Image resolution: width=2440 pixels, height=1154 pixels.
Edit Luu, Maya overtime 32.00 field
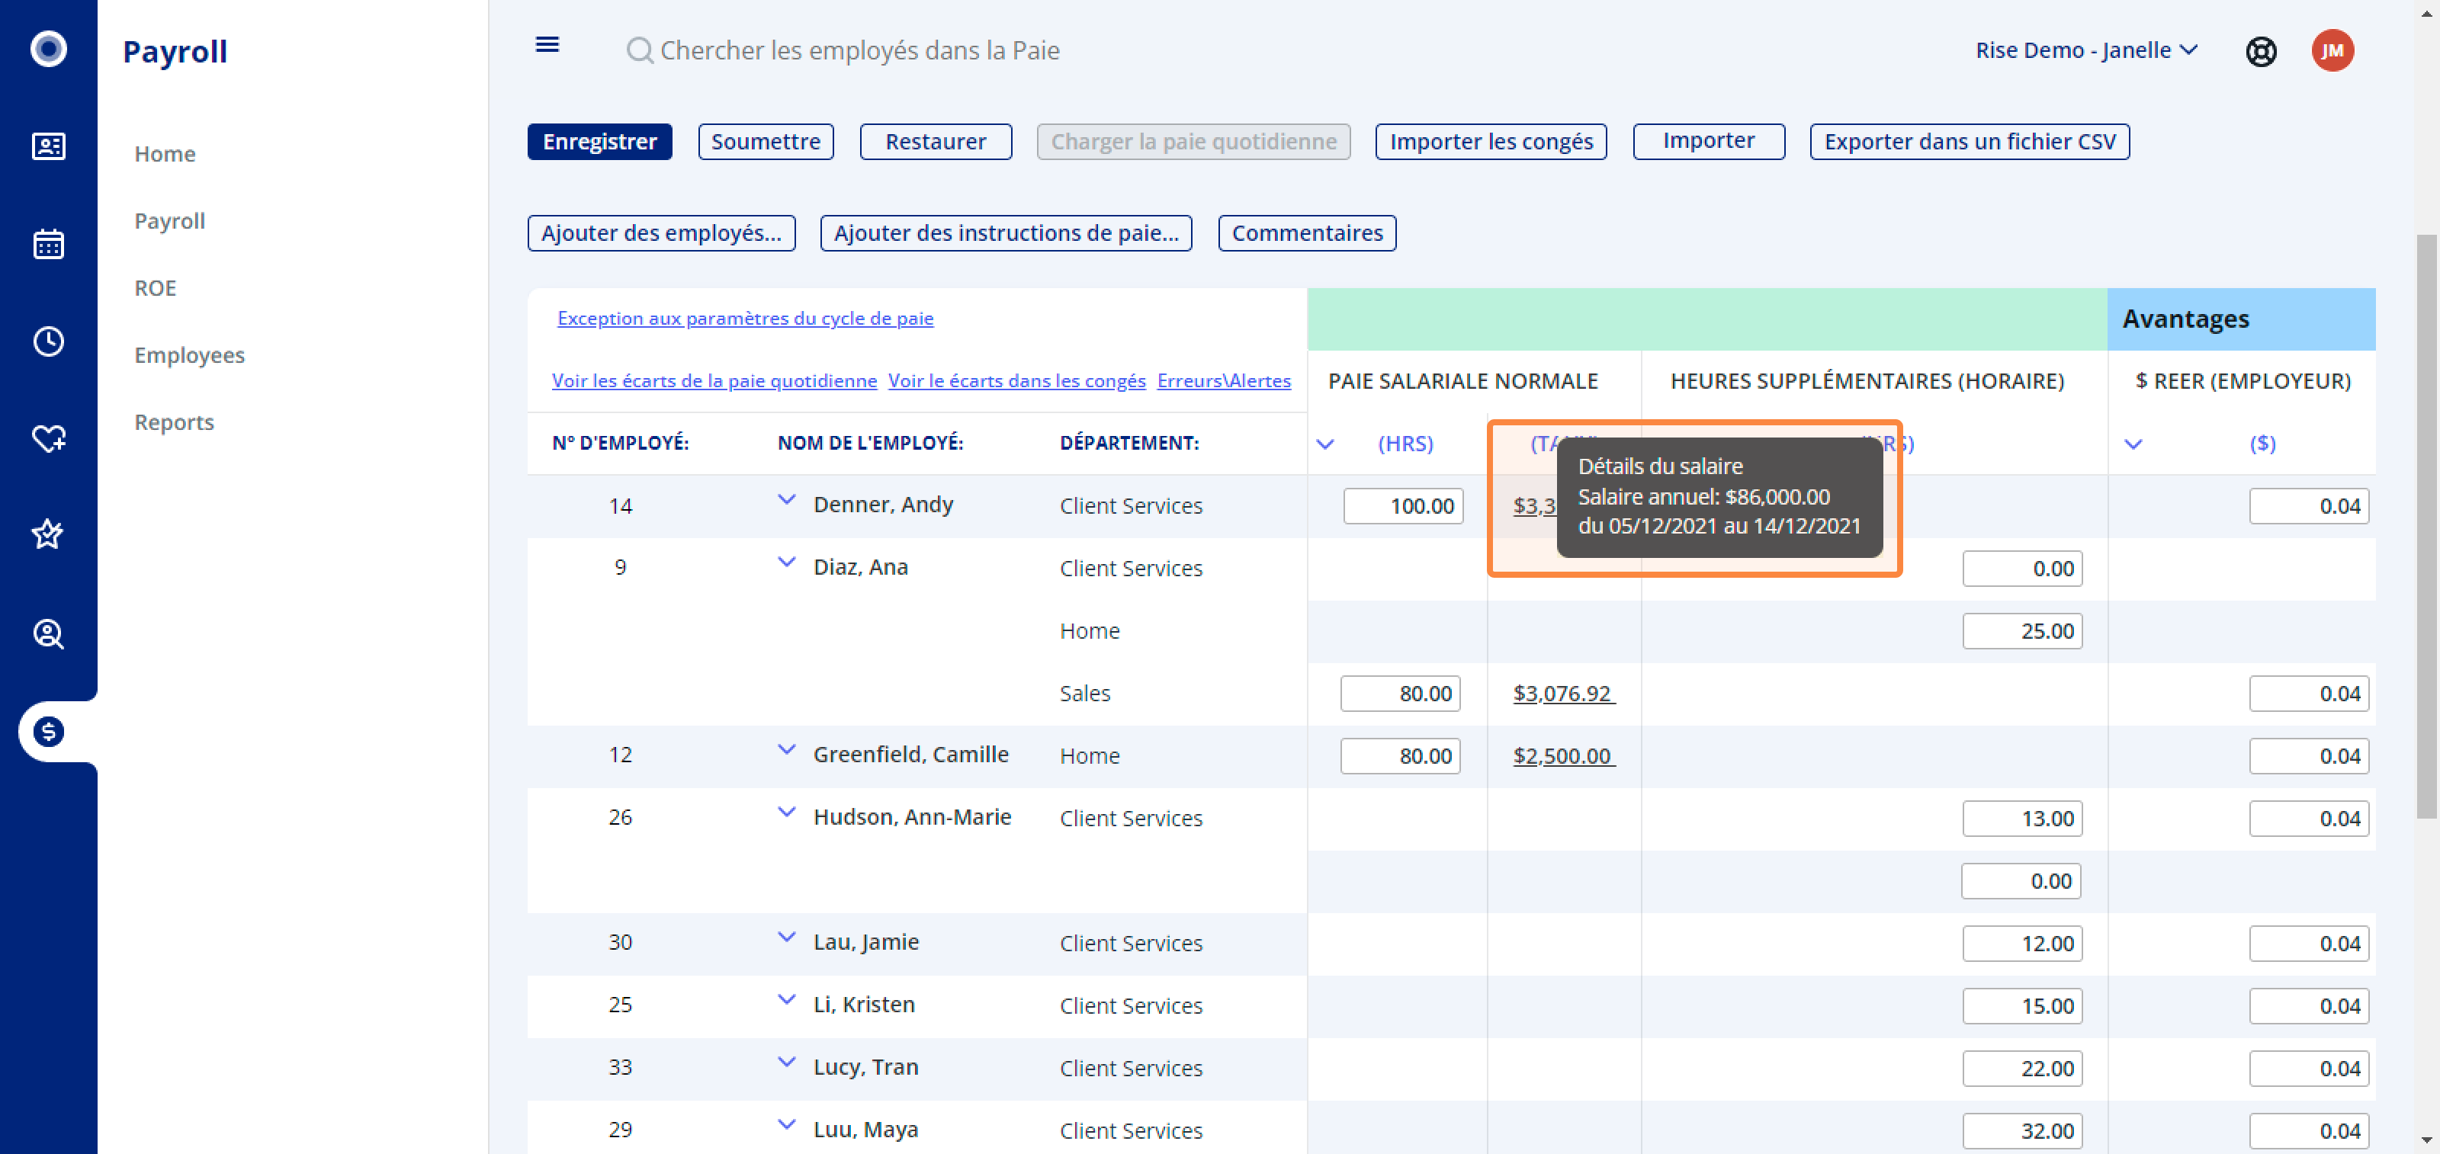[2022, 1130]
